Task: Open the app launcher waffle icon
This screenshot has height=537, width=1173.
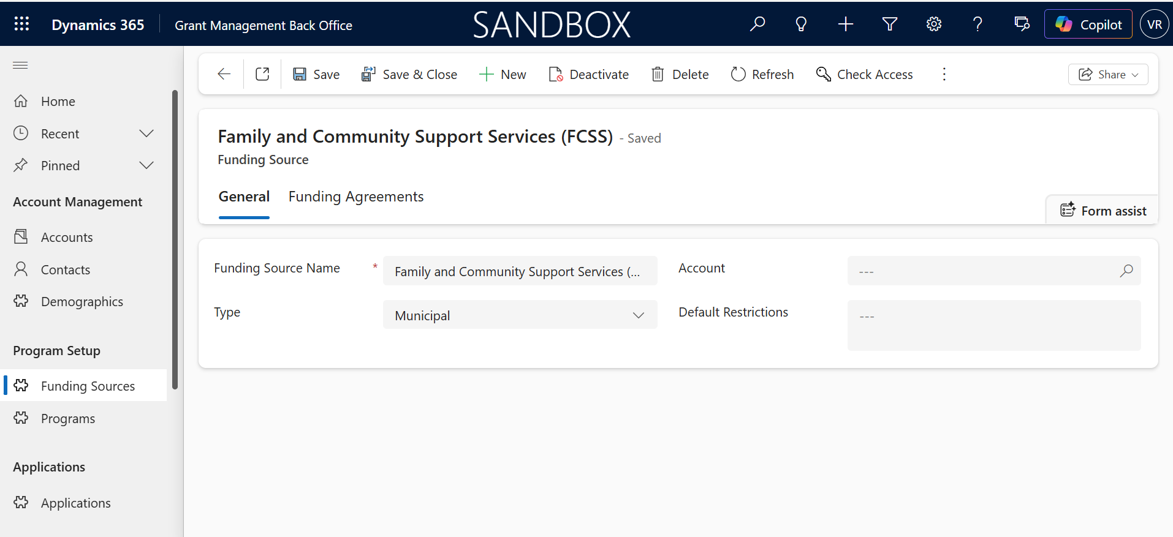Action: click(21, 24)
